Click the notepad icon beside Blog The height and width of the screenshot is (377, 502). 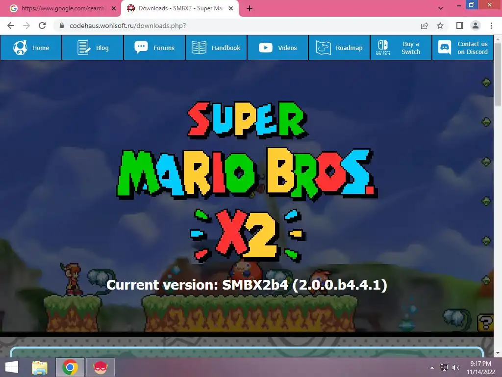pyautogui.click(x=84, y=48)
